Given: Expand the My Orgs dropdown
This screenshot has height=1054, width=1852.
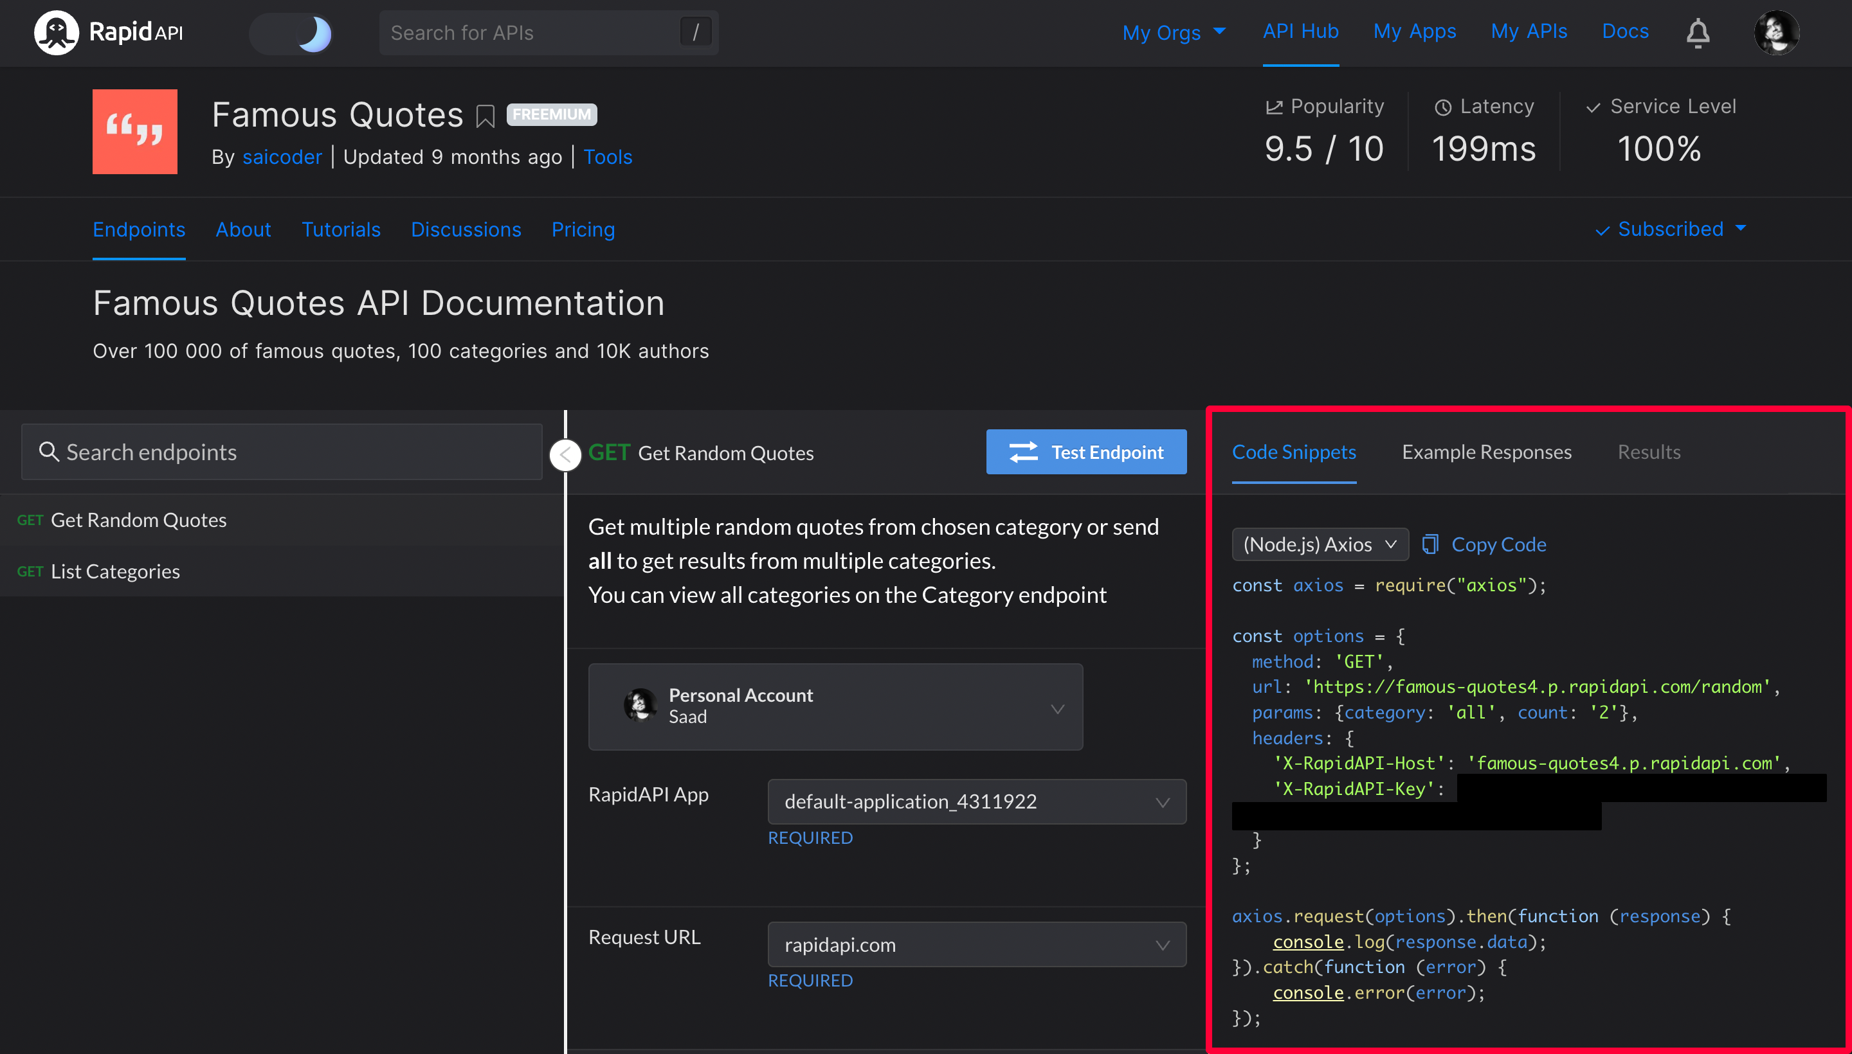Looking at the screenshot, I should (x=1174, y=33).
